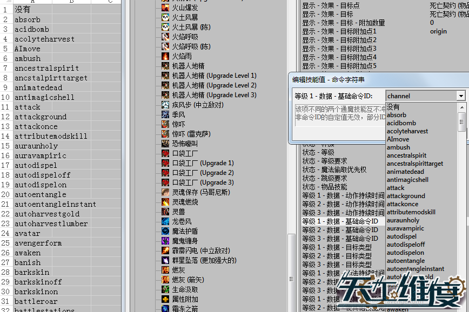Viewport: 469px width, 312px height.
Task: Pick 'attackground' from the command list
Action: 406,196
